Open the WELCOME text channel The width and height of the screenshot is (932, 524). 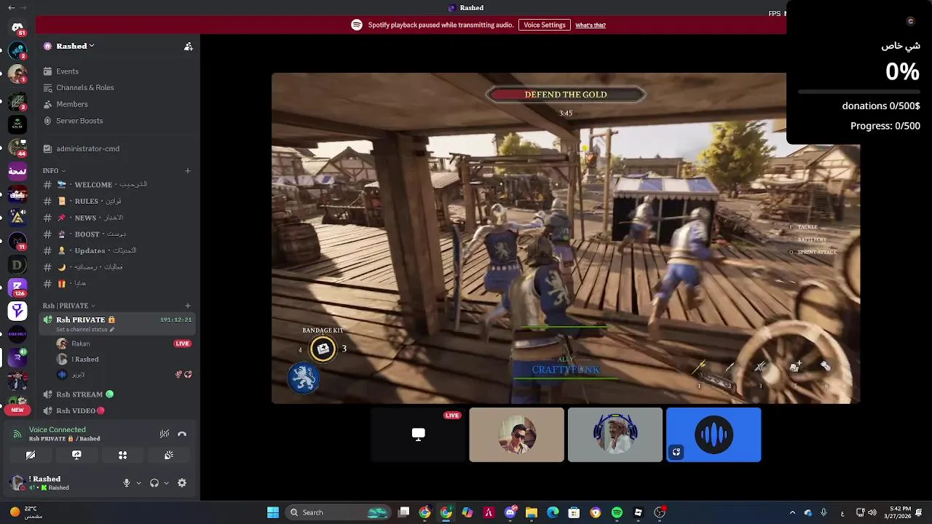tap(118, 185)
